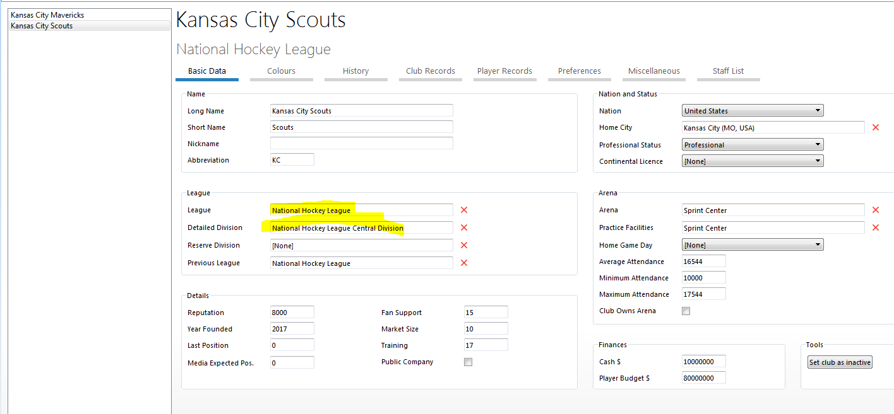Edit the Abbreviation field KC
894x414 pixels.
click(292, 159)
